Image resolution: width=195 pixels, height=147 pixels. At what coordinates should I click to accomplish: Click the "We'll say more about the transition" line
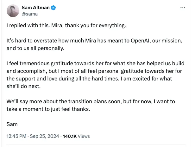click(x=47, y=101)
